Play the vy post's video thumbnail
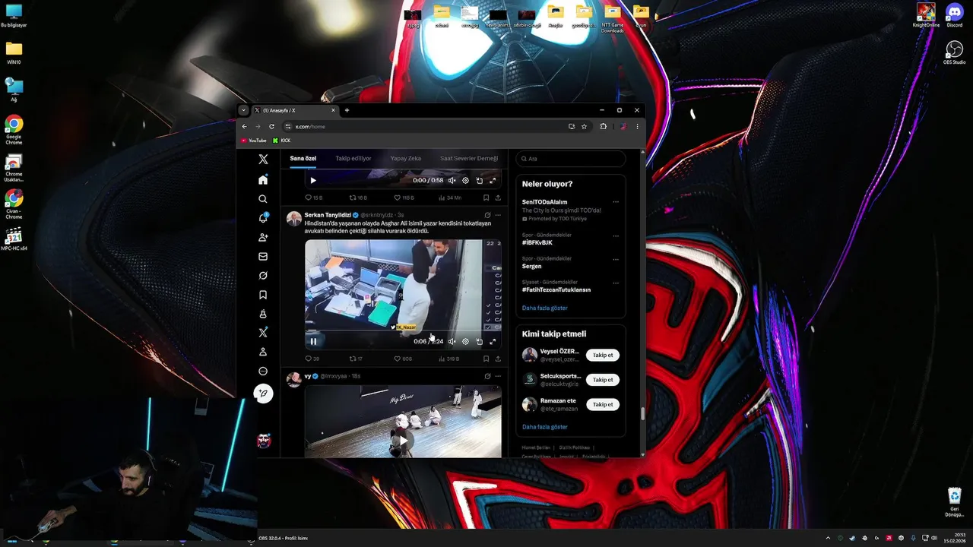The height and width of the screenshot is (547, 973). pyautogui.click(x=403, y=440)
